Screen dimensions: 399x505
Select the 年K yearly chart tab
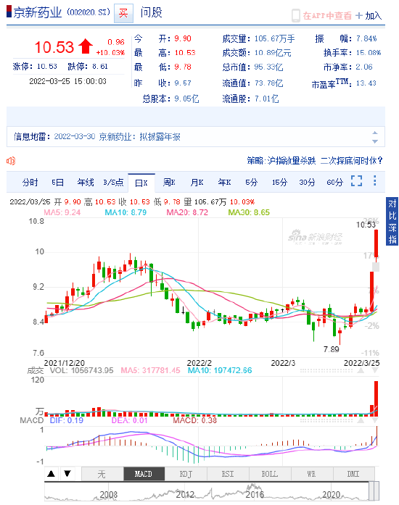pos(224,183)
